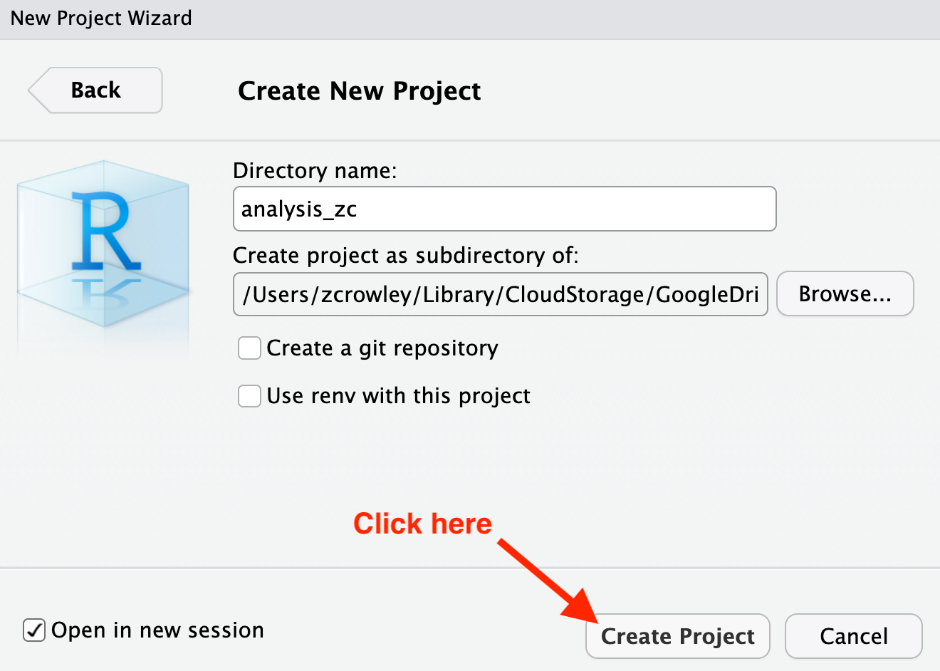
Task: Click Create Project
Action: click(677, 635)
